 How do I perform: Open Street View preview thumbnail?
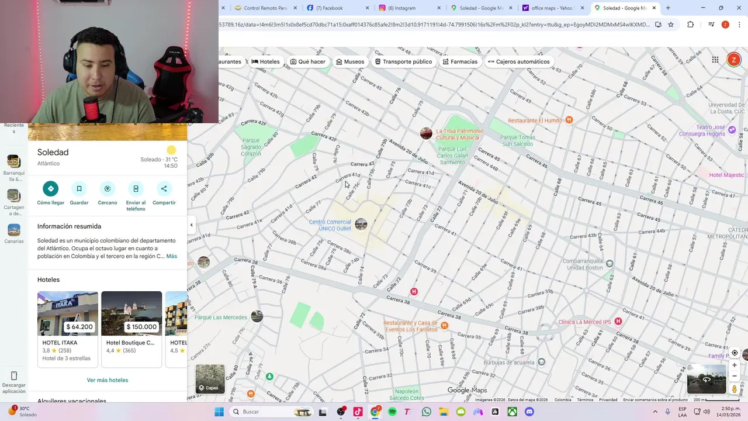pyautogui.click(x=707, y=379)
